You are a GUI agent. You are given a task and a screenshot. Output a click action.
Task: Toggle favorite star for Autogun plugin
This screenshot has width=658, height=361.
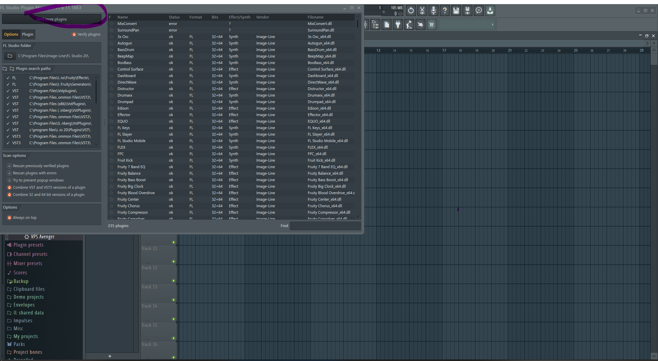(x=111, y=43)
